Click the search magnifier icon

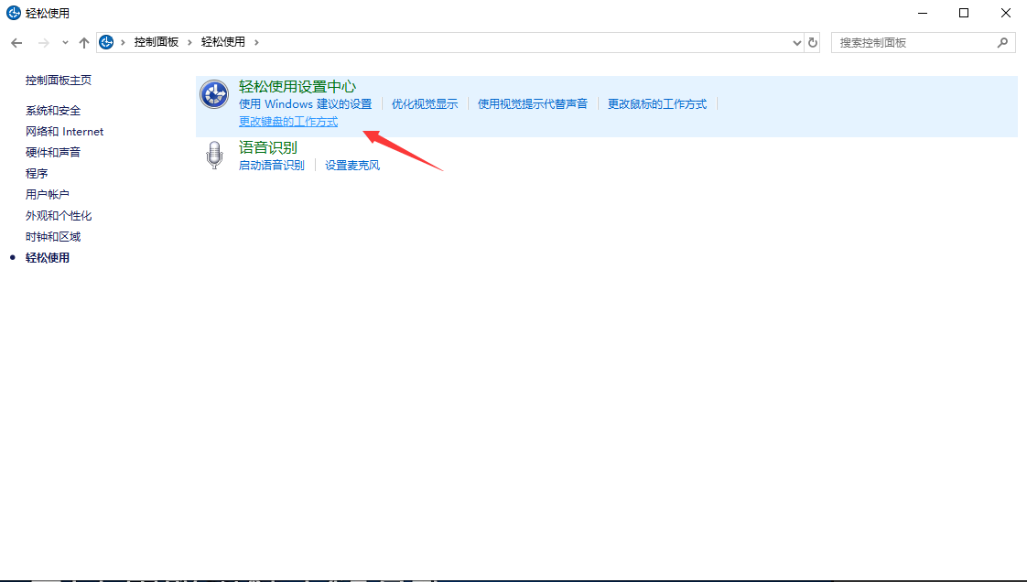click(1002, 42)
